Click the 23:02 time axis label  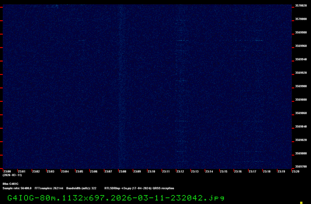coord(36,171)
